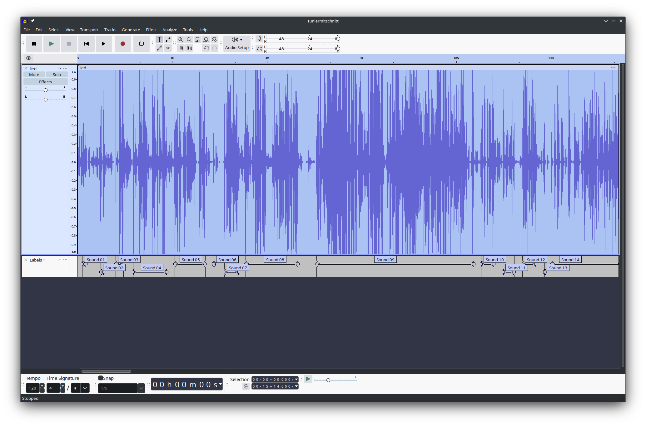The height and width of the screenshot is (426, 646).
Task: Select the Envelope tool
Action: tap(168, 40)
